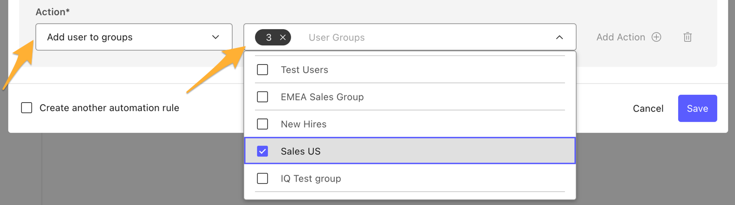The image size is (735, 205).
Task: Clear the 3 selected groups badge
Action: tap(283, 38)
